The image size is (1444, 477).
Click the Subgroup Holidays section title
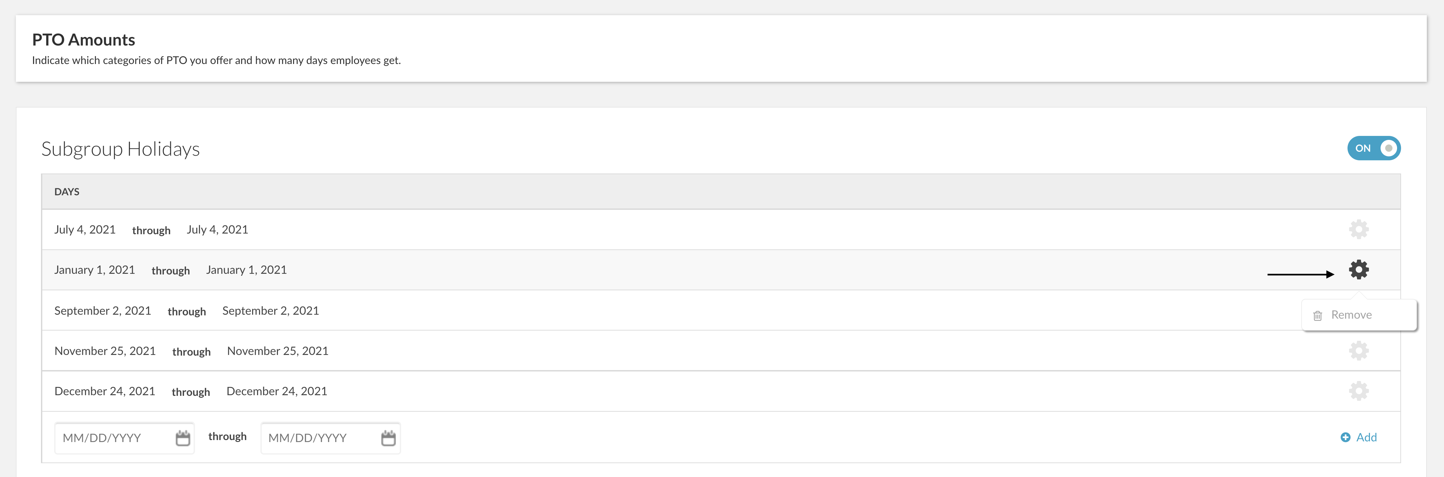pos(121,149)
